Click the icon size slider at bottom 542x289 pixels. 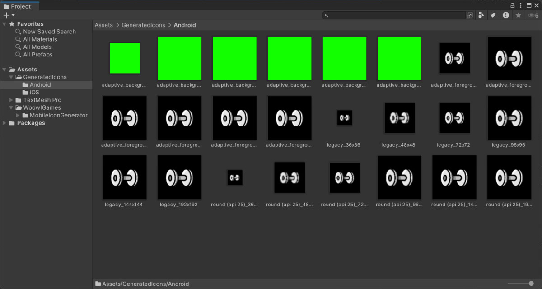[520, 284]
